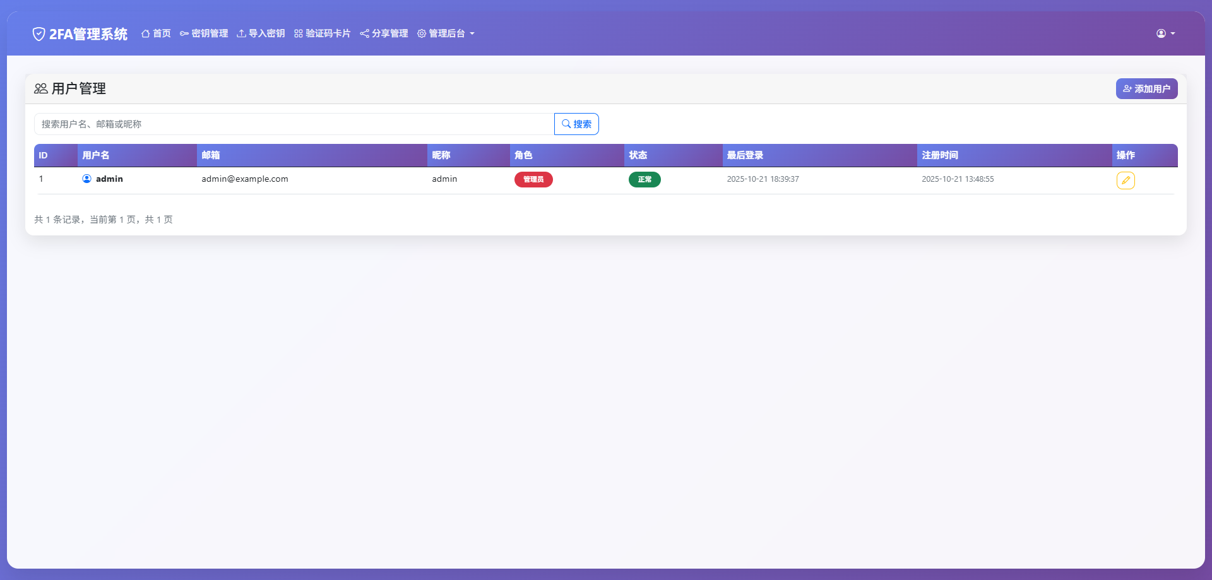Click the users icon next to 用户管理
This screenshot has height=580, width=1212.
click(40, 88)
